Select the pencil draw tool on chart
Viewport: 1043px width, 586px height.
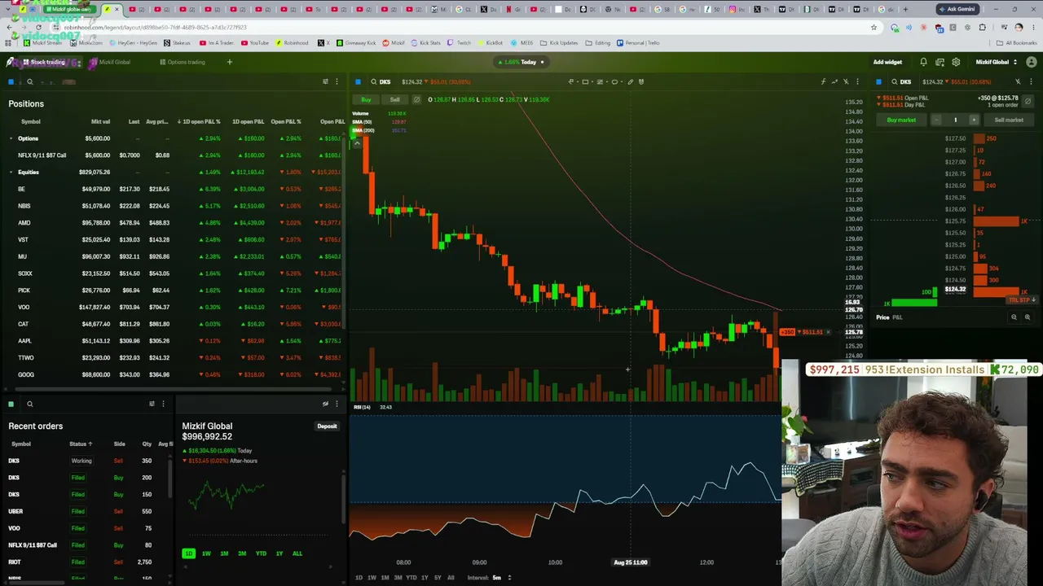[x=629, y=81]
